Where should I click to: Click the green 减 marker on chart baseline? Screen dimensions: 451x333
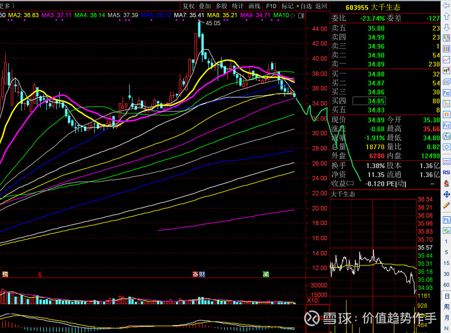[x=266, y=274]
